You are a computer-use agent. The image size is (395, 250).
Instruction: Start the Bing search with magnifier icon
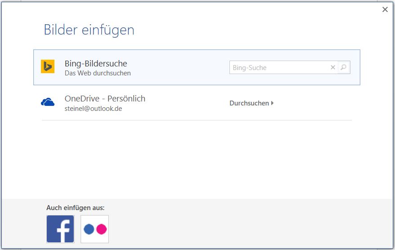click(344, 67)
